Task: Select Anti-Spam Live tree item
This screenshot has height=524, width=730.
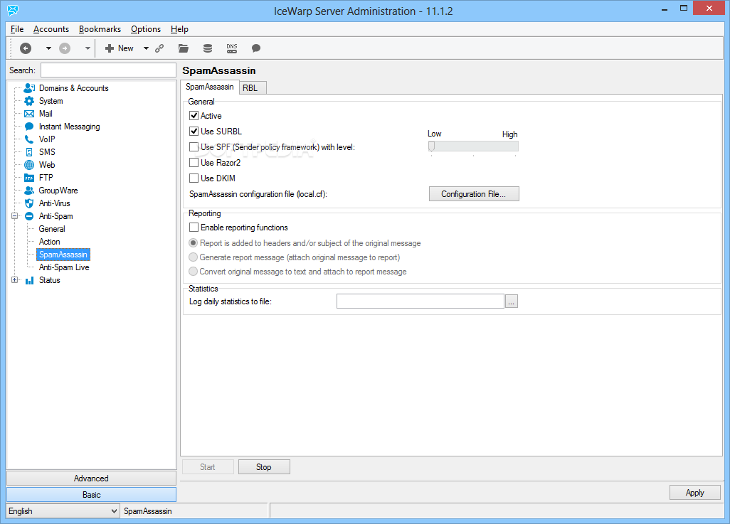Action: coord(64,267)
